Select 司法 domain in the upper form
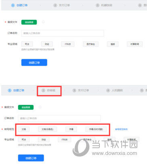Viewport: 147px width, 165px height. pyautogui.click(x=27, y=44)
